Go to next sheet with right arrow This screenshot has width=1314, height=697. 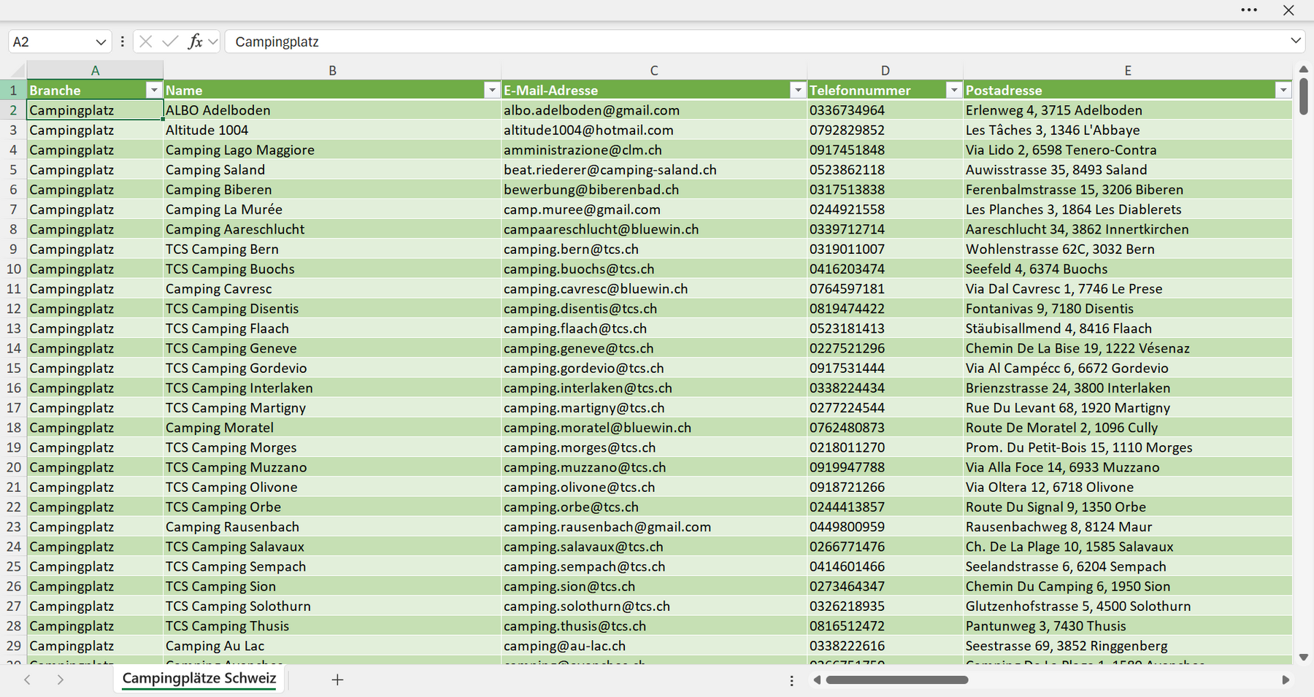[x=61, y=679]
